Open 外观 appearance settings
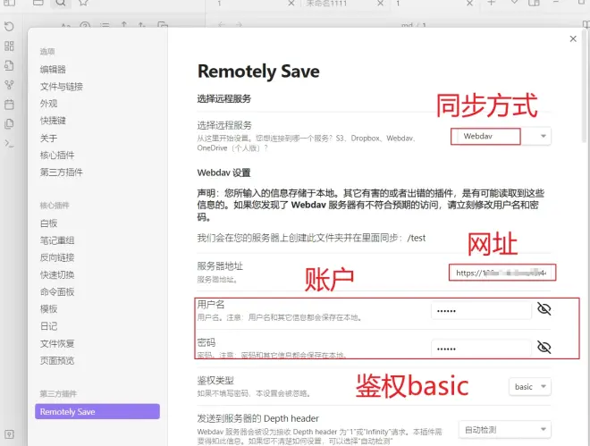This screenshot has width=590, height=446. point(48,104)
